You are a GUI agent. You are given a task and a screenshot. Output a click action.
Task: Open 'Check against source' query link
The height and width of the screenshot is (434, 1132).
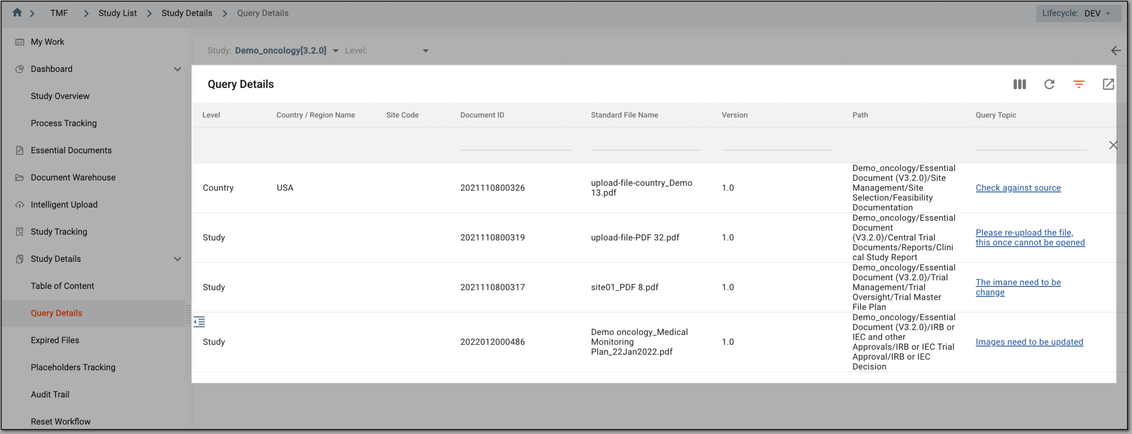(x=1018, y=188)
